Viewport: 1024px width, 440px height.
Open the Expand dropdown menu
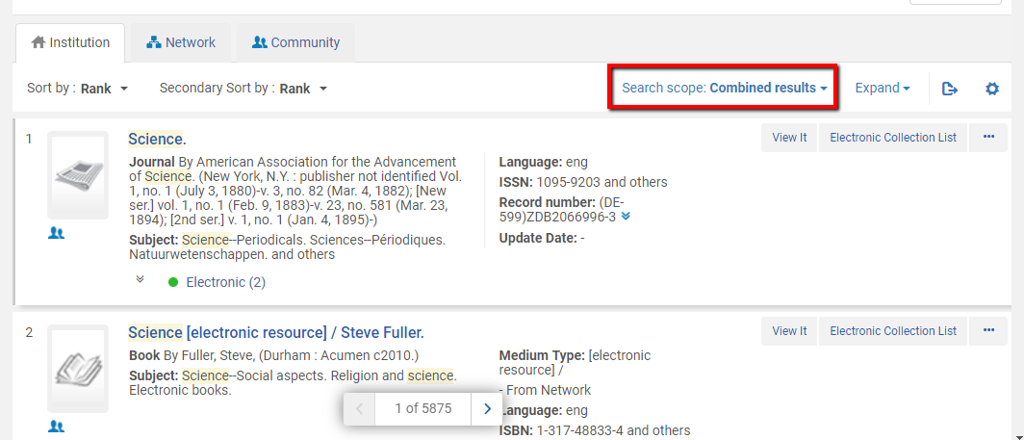click(883, 89)
